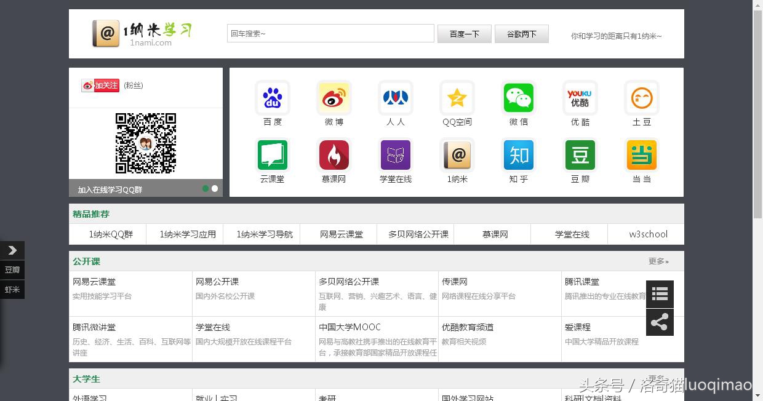763x401 pixels.
Task: Open the Youku (优酷) icon
Action: (580, 98)
